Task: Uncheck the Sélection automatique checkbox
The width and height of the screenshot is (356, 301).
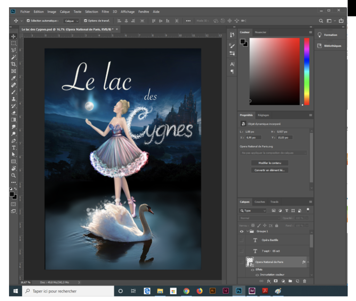Action: tap(28, 21)
